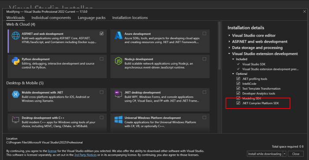Viewport: 309px width, 160px height.
Task: Check the Python development workload checkbox
Action: point(102,59)
